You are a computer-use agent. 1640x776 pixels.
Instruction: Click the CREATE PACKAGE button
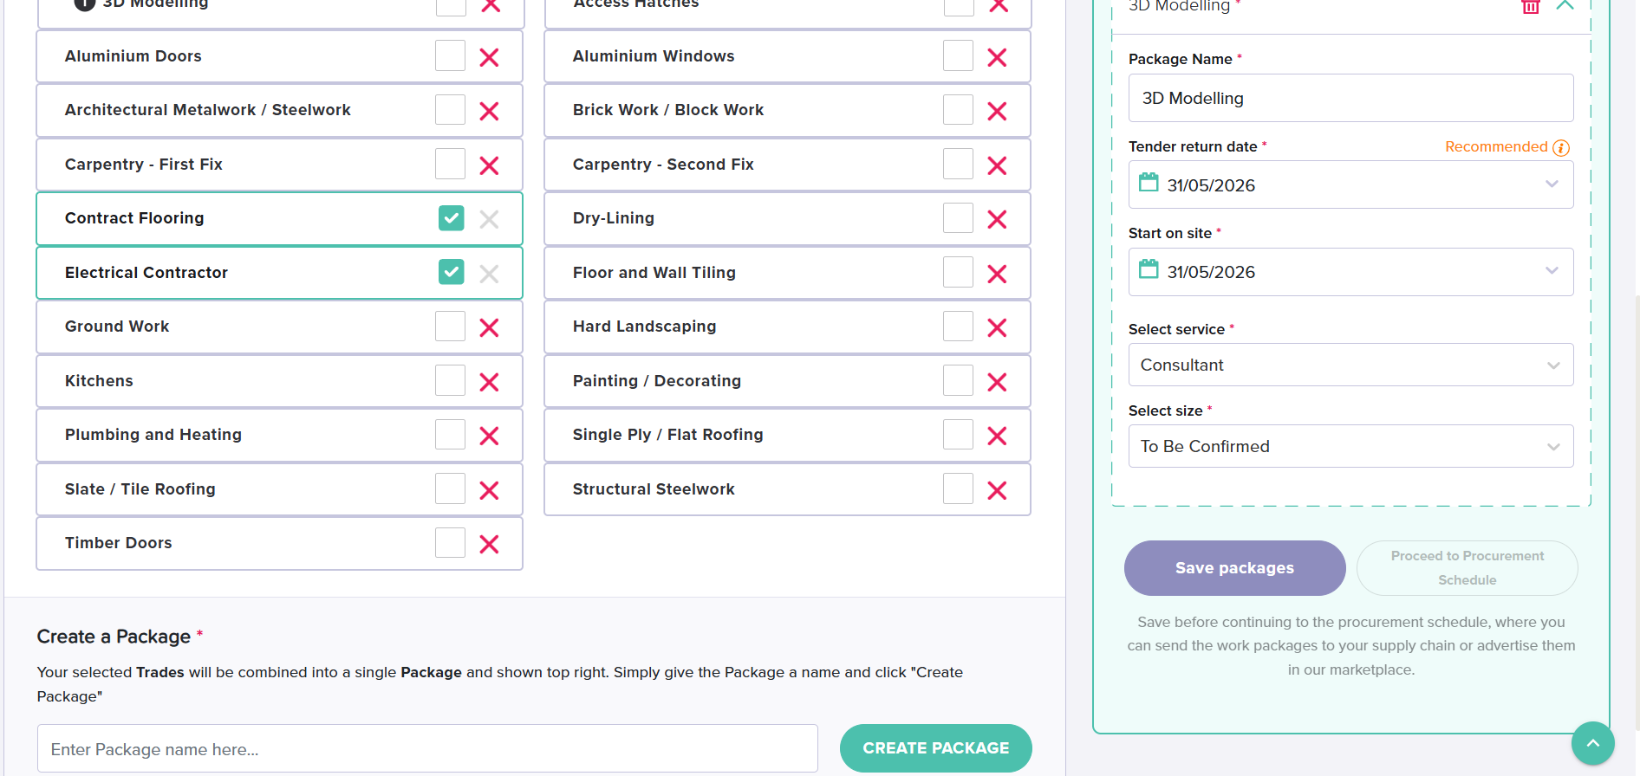click(x=935, y=748)
